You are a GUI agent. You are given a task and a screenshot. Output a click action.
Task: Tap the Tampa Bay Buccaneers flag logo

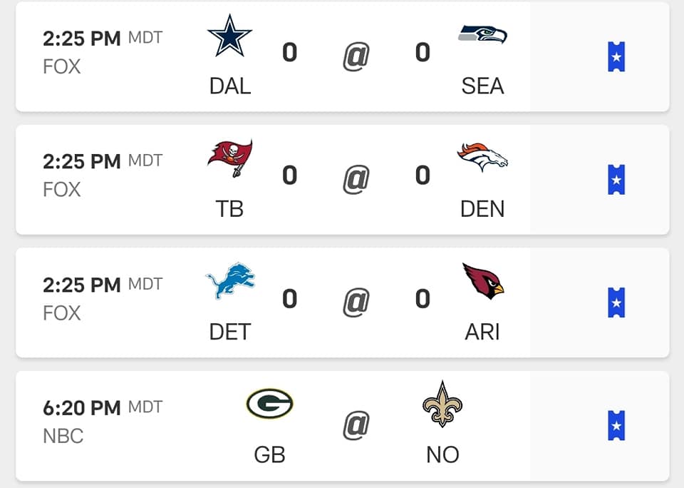pos(230,158)
